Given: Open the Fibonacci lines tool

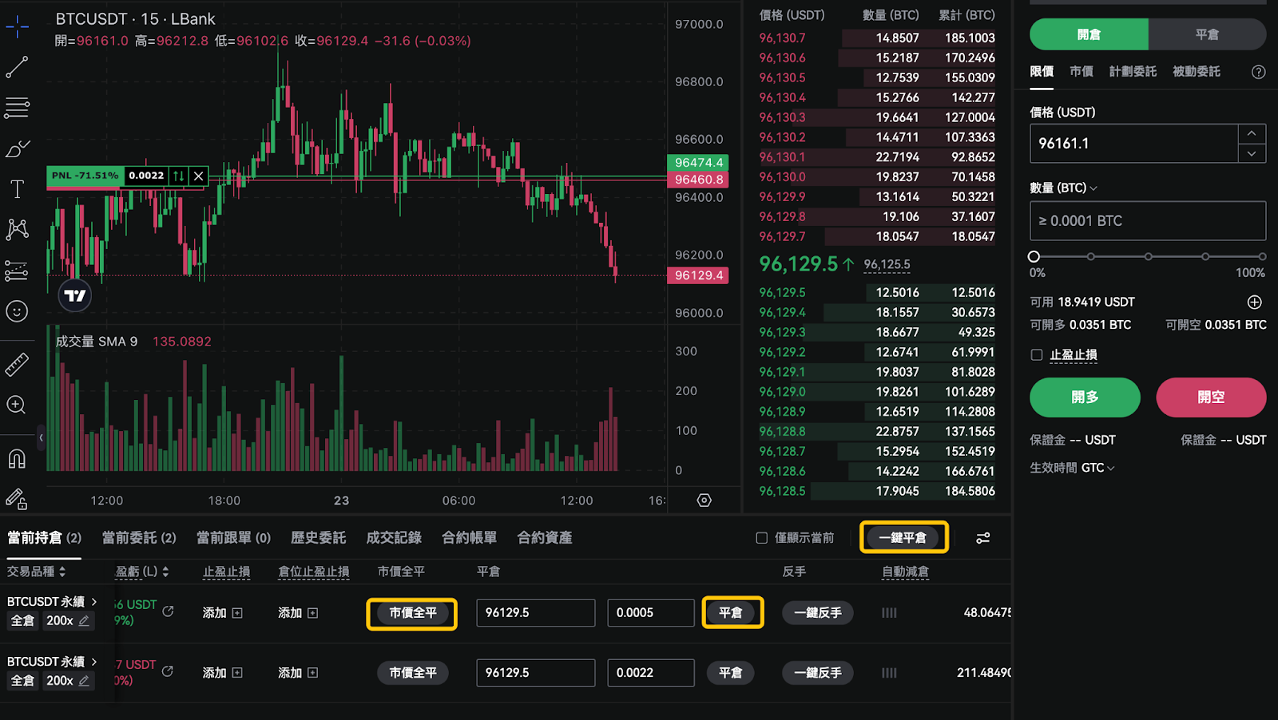Looking at the screenshot, I should pyautogui.click(x=17, y=108).
